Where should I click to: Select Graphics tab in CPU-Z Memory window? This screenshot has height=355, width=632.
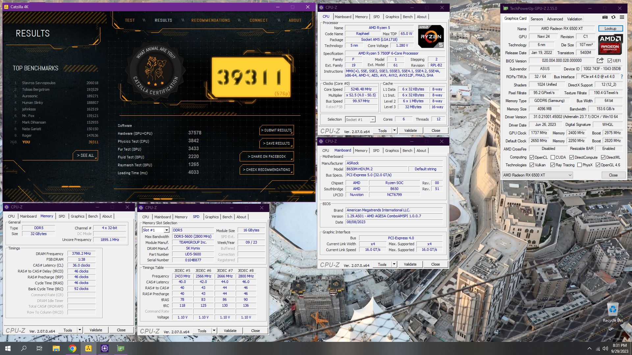[x=77, y=216]
